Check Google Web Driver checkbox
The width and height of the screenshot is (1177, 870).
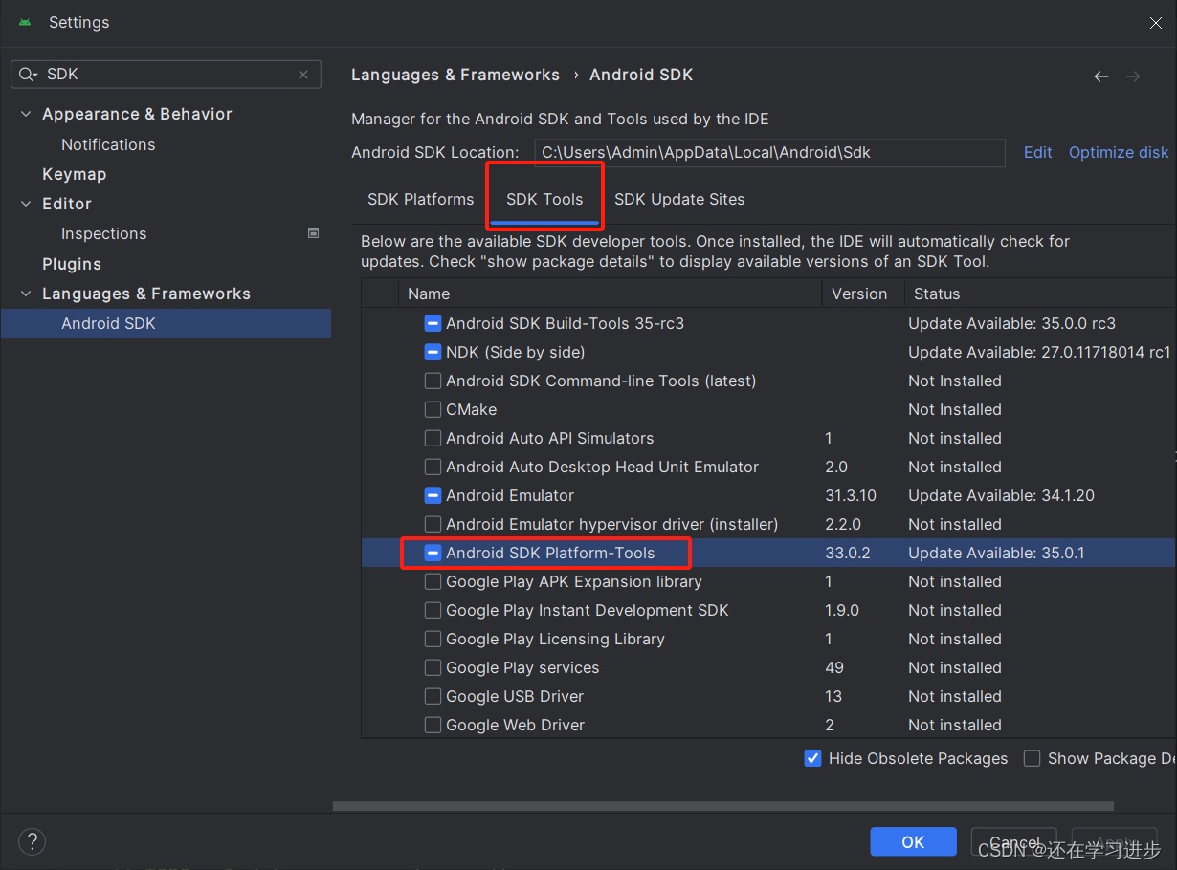click(433, 725)
